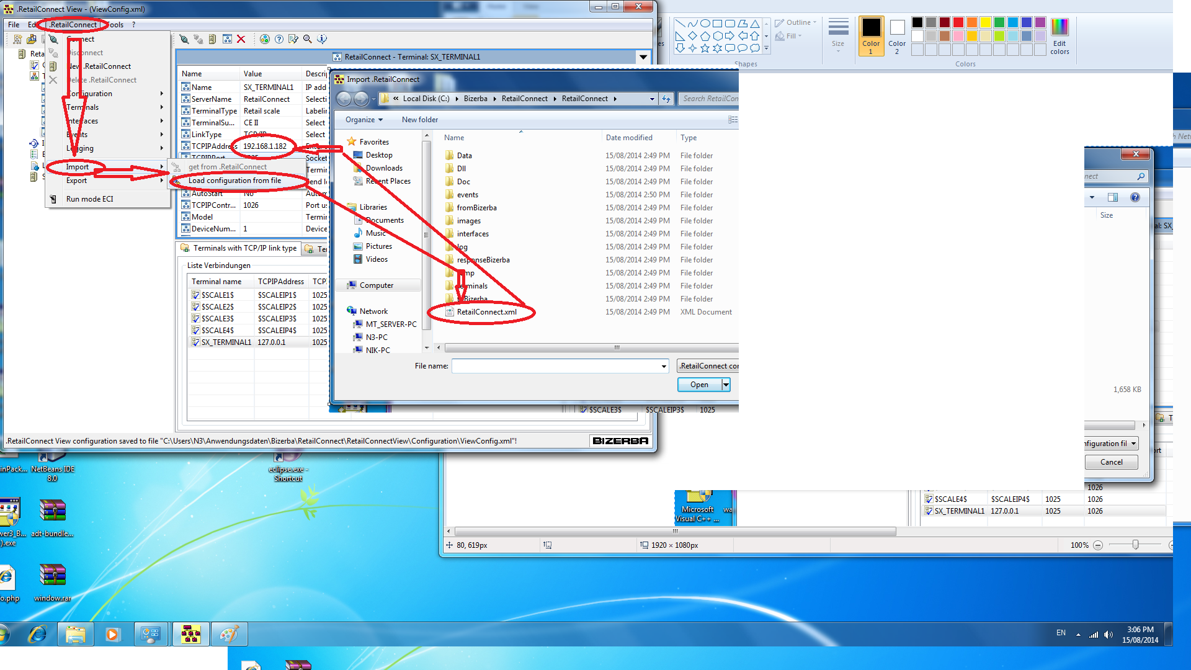Image resolution: width=1191 pixels, height=670 pixels.
Task: Click the Search RetailConnect field
Action: pyautogui.click(x=708, y=99)
